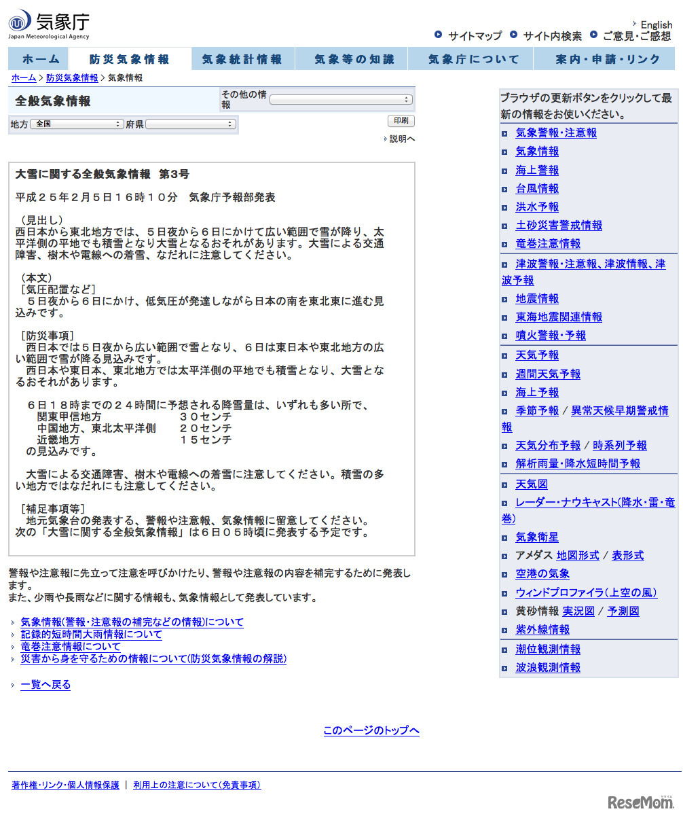Click the ご意見・ご感想 link
The width and height of the screenshot is (683, 818).
pyautogui.click(x=637, y=36)
